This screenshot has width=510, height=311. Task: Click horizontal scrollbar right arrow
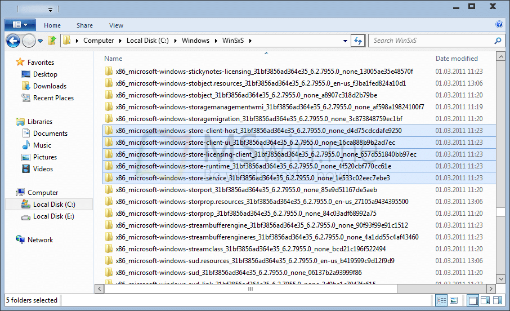point(491,288)
